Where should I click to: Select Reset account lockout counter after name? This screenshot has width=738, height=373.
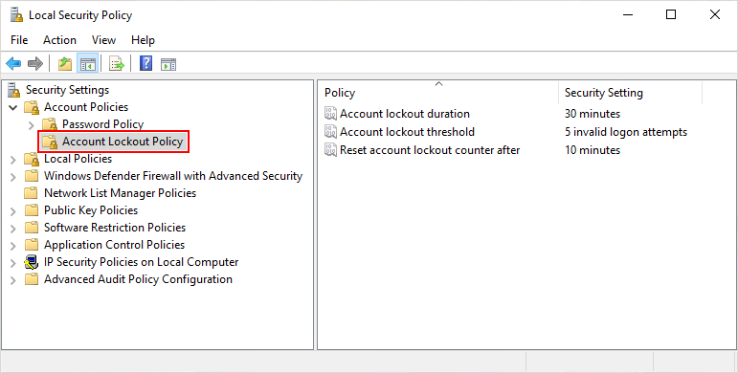click(430, 150)
